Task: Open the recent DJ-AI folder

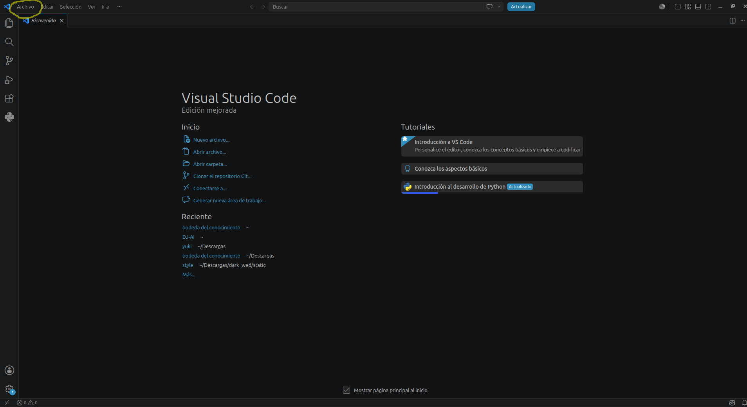Action: tap(188, 237)
